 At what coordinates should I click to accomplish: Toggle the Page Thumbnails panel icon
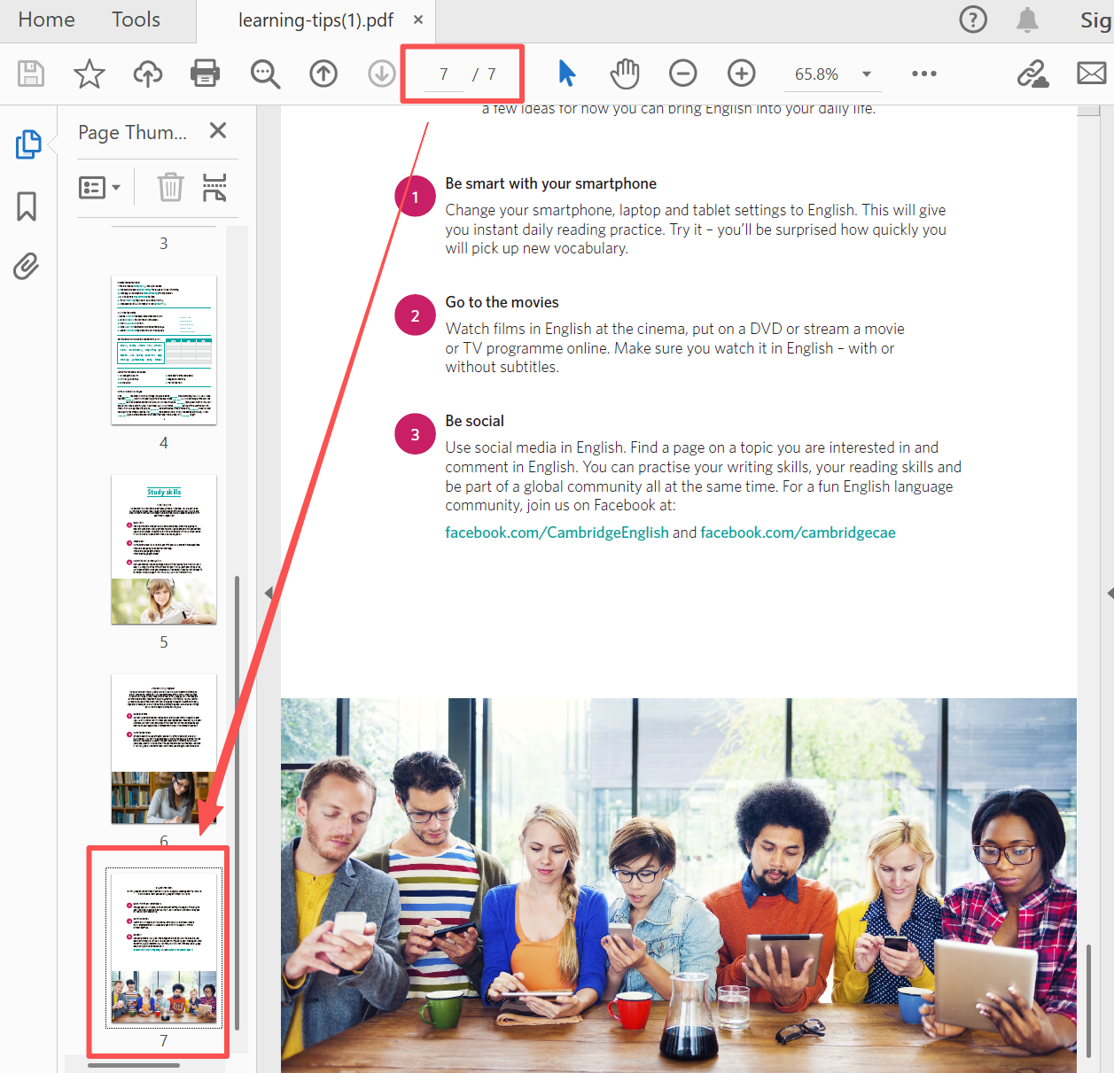point(27,144)
